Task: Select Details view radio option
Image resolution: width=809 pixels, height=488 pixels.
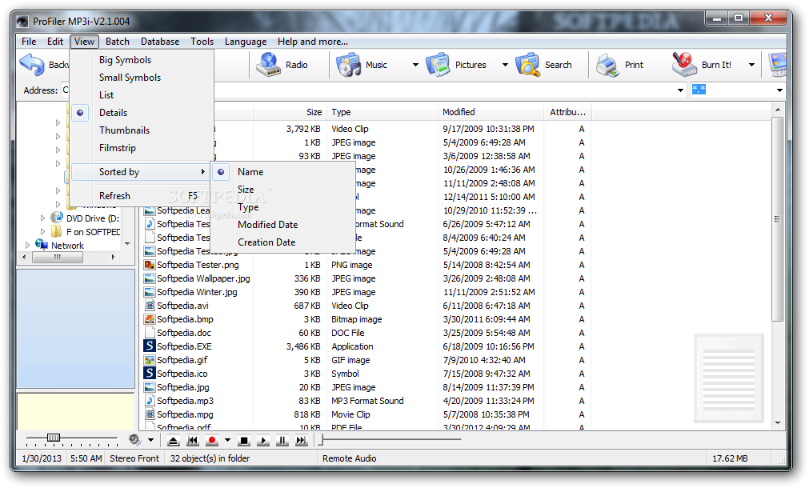Action: point(80,113)
